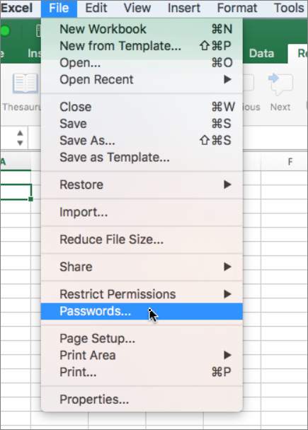
Task: Expand the Share submenu
Action: point(142,267)
